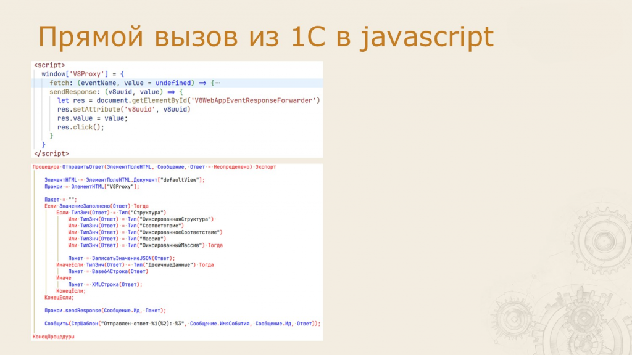Click the "ИначеЕсли" line with "ДвоичныеДанные"
This screenshot has height=355, width=632.
point(135,265)
